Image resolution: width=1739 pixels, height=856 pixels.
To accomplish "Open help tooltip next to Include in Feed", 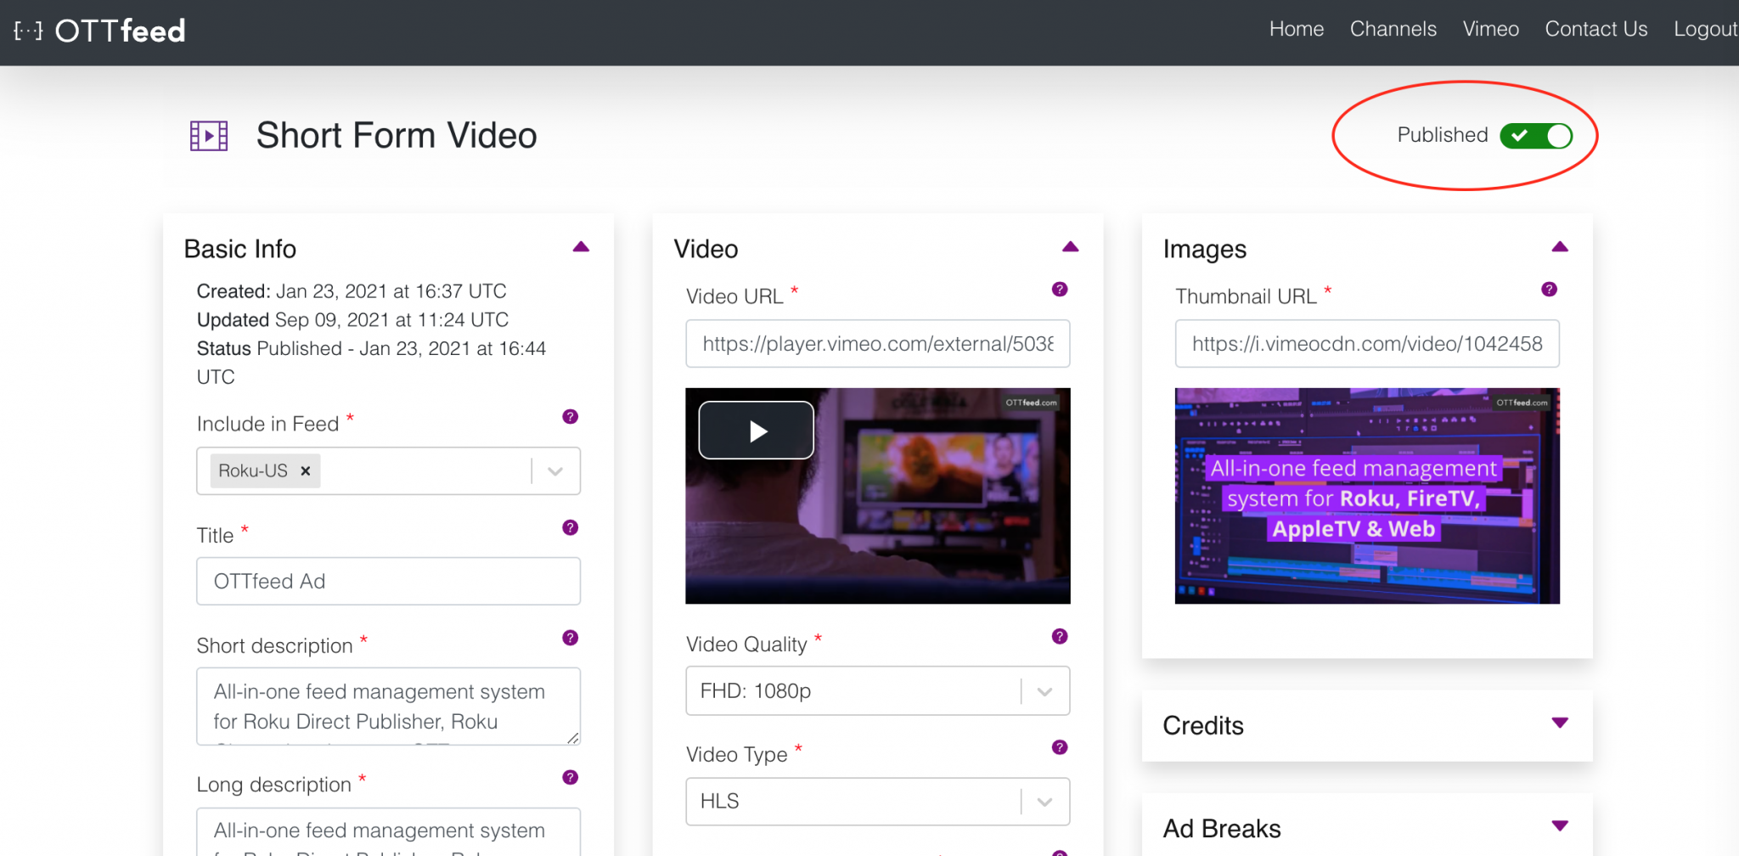I will (569, 417).
